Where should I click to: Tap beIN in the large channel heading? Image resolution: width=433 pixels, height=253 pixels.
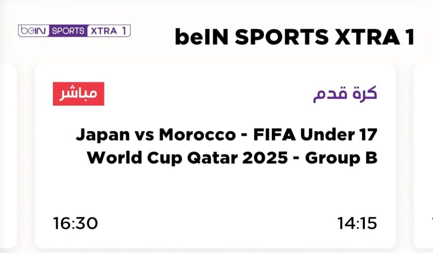[201, 38]
